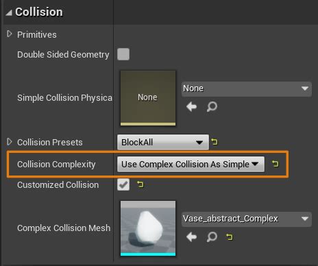Expand the Collision Presets row
The width and height of the screenshot is (318, 266).
(10, 142)
